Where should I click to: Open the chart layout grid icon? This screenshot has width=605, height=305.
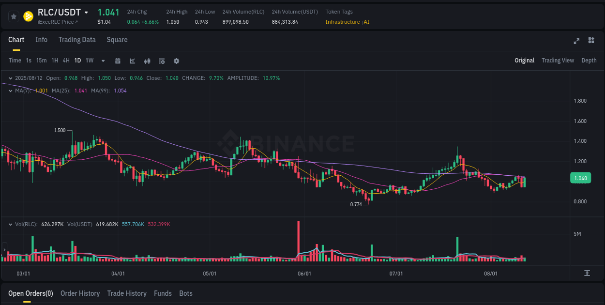(590, 41)
